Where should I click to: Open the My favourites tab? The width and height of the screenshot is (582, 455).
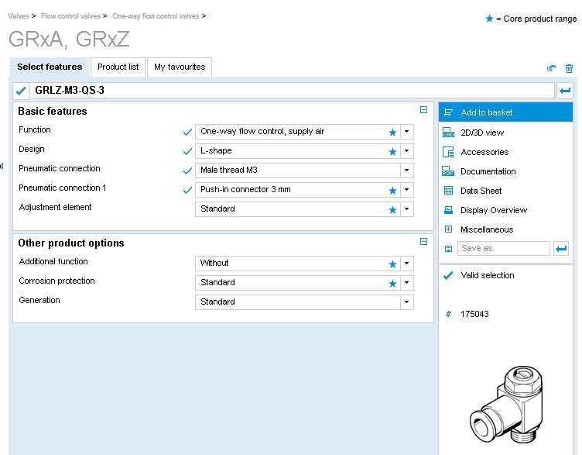click(x=180, y=67)
